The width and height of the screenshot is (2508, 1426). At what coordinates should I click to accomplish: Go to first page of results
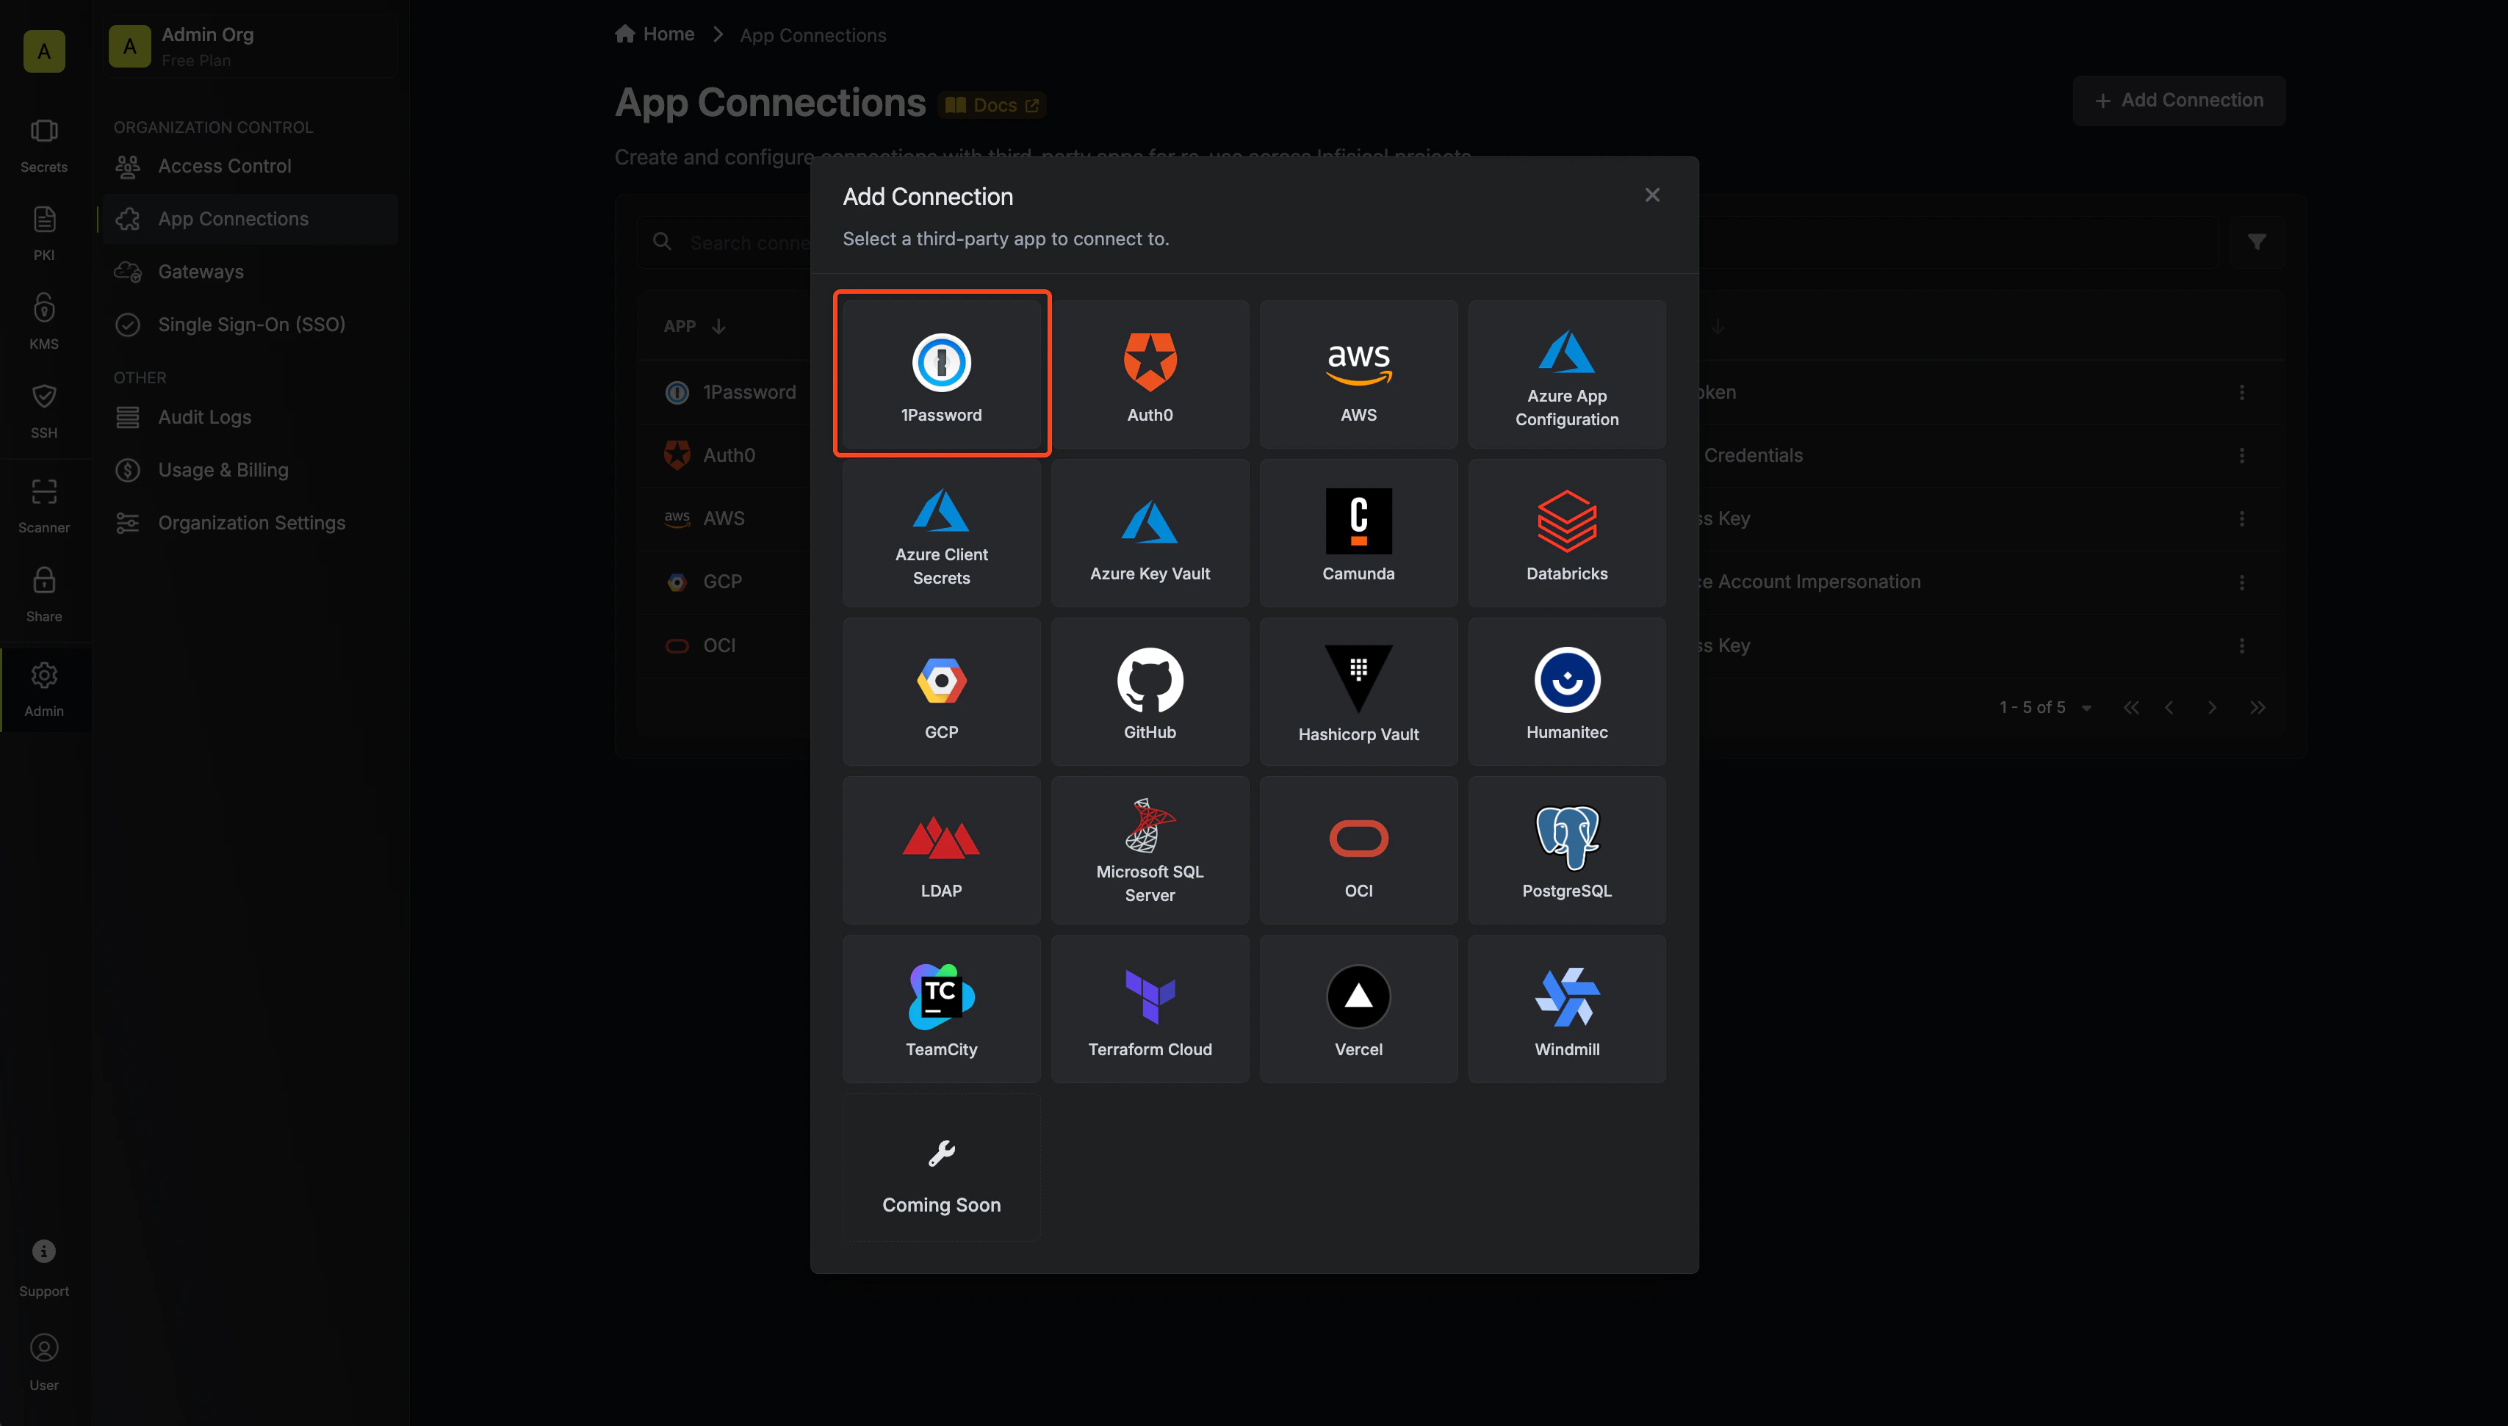click(x=2131, y=707)
